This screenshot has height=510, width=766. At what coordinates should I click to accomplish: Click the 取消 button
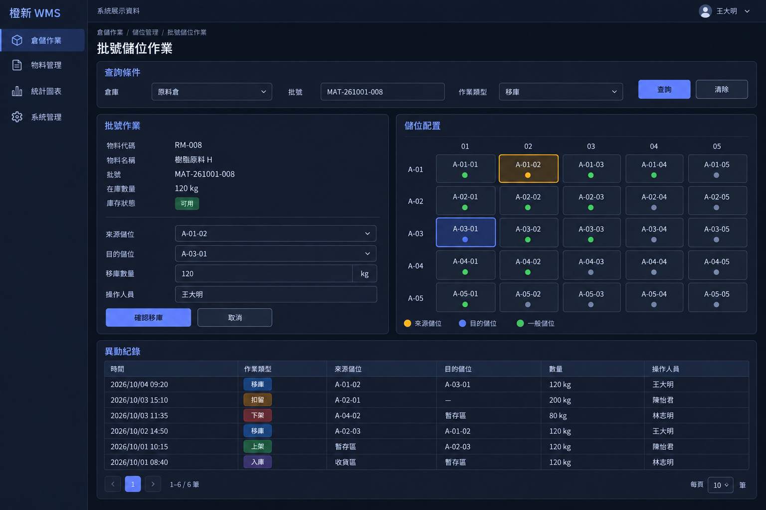pyautogui.click(x=235, y=317)
